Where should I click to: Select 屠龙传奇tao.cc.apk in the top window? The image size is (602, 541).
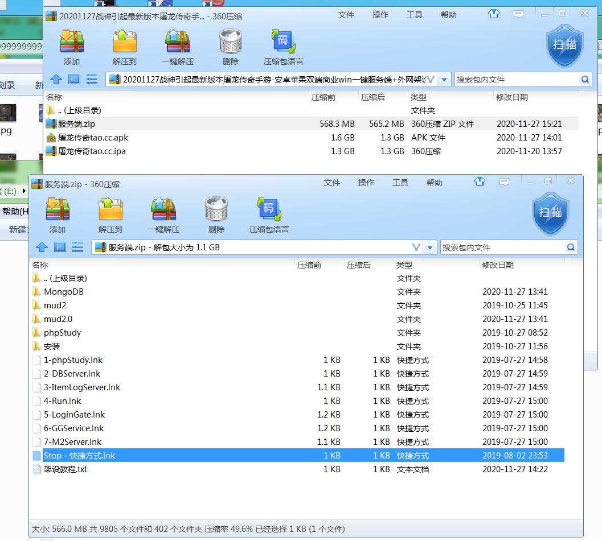pyautogui.click(x=93, y=138)
